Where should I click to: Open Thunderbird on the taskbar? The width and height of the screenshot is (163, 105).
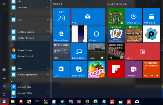point(62,101)
